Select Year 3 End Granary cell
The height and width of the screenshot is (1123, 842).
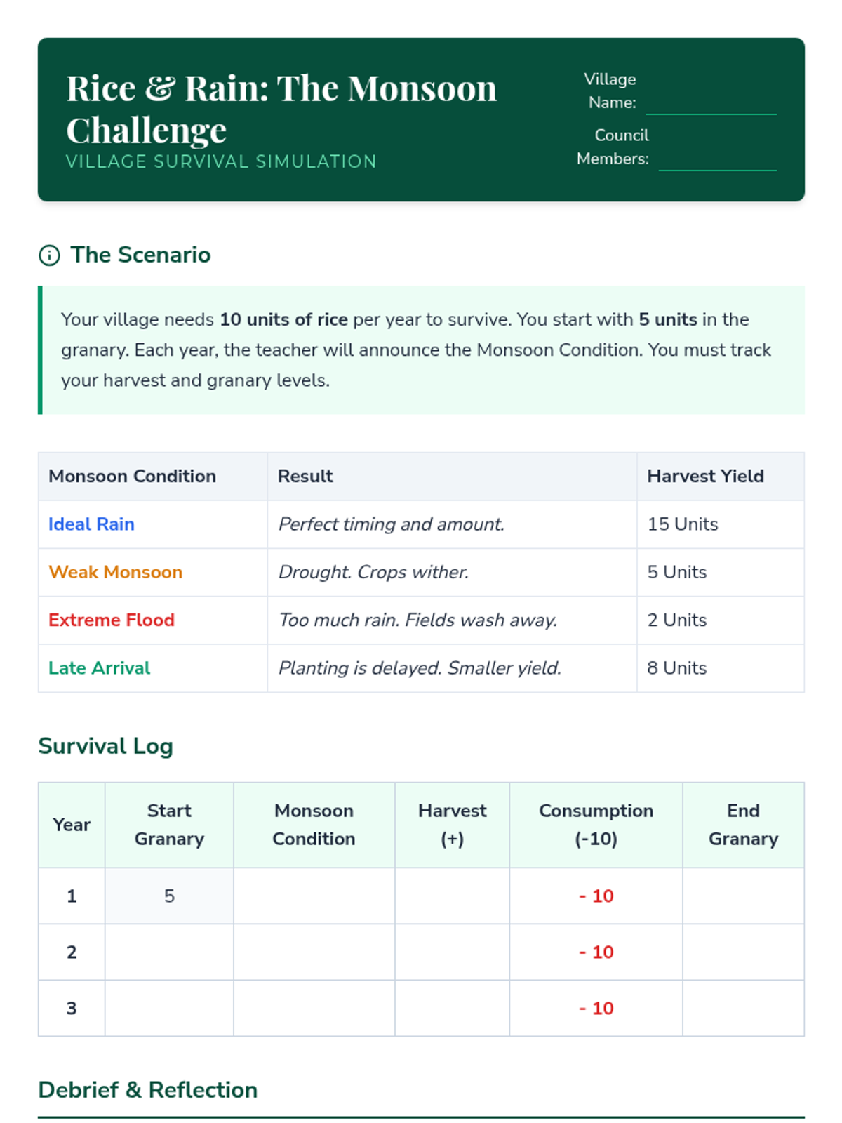coord(743,1008)
